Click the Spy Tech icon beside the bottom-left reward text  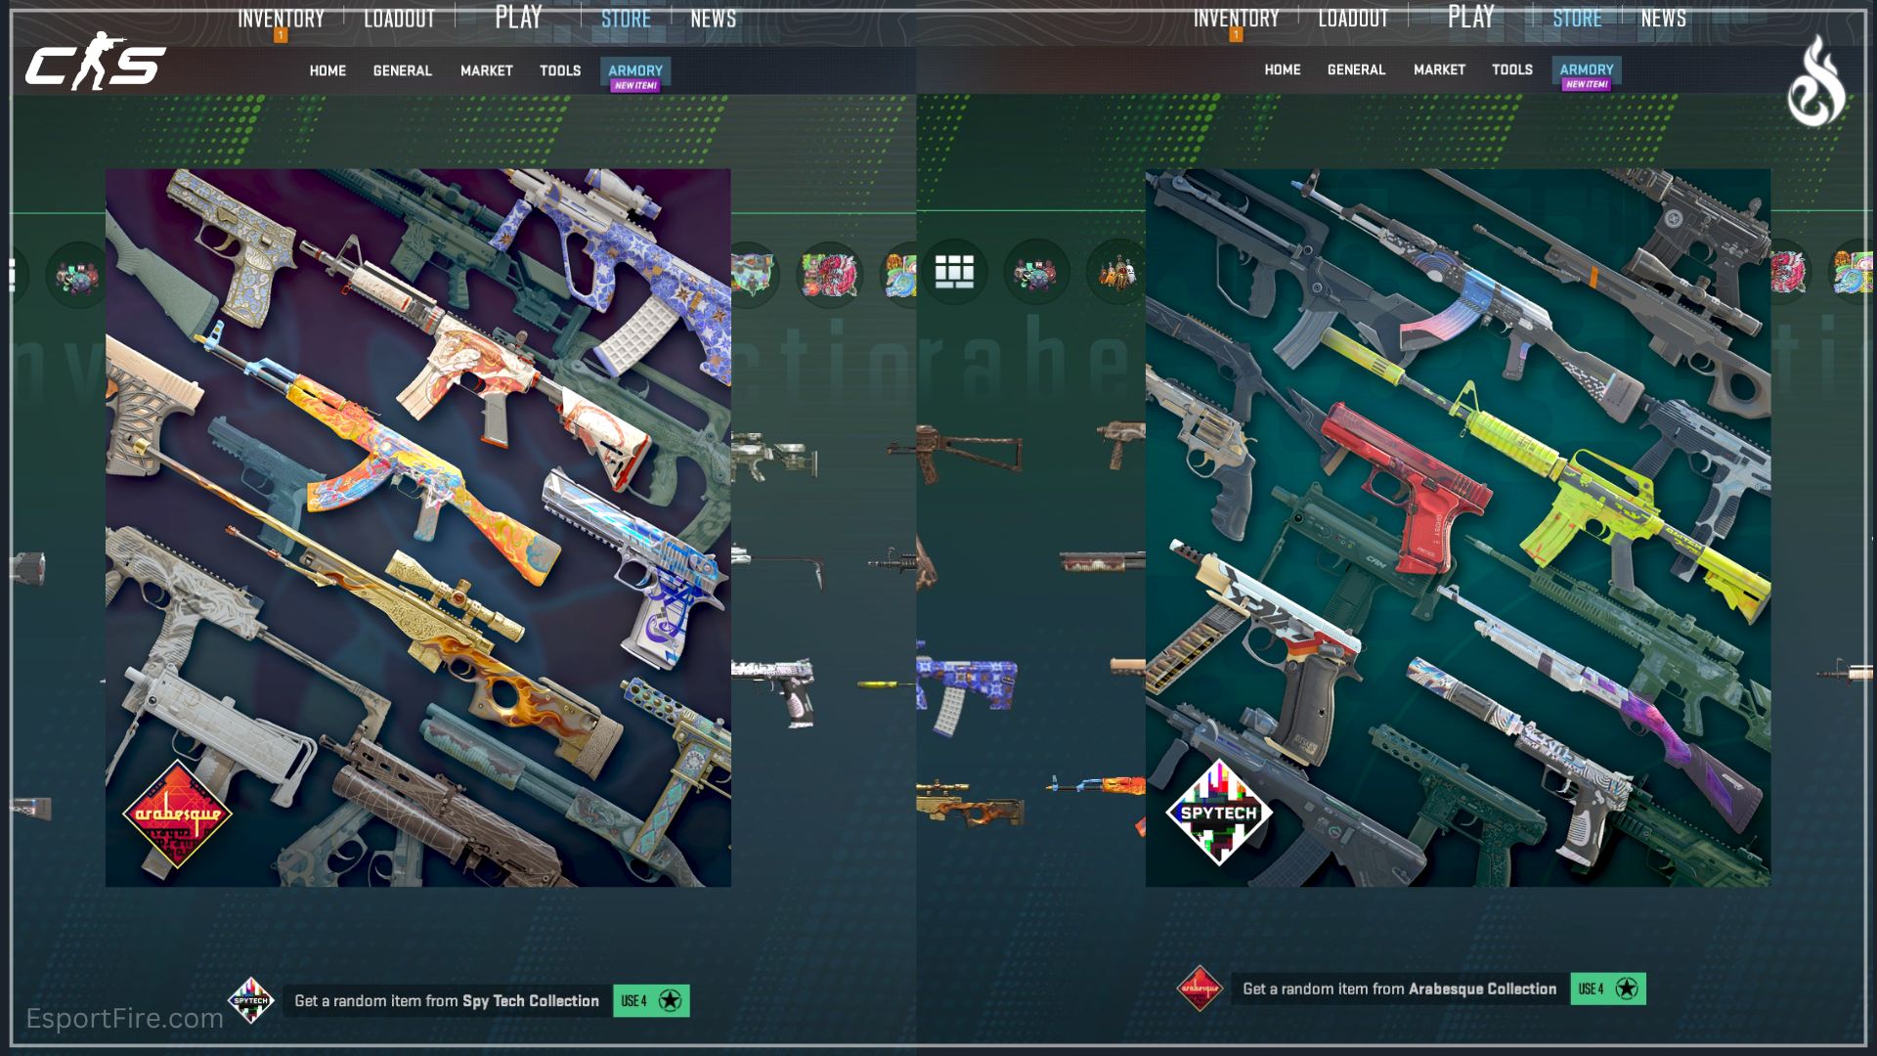click(x=251, y=1000)
